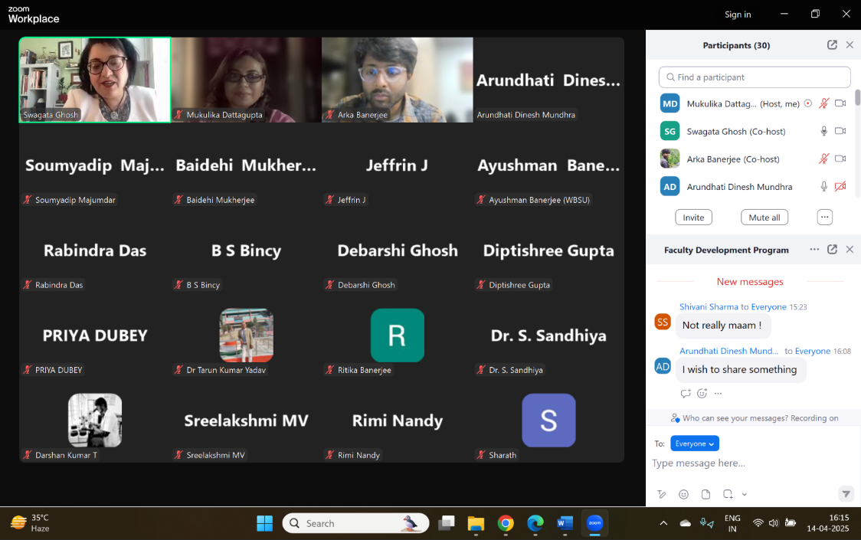Open chat panel more options ellipsis
This screenshot has width=861, height=540.
point(814,250)
